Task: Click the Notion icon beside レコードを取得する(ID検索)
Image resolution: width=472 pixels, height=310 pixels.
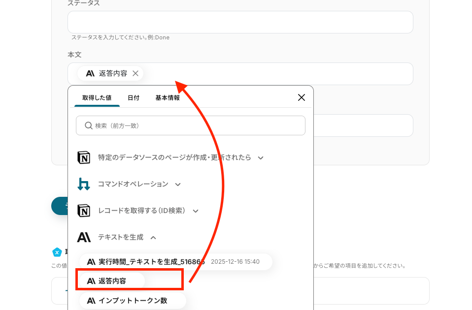Action: [x=84, y=211]
